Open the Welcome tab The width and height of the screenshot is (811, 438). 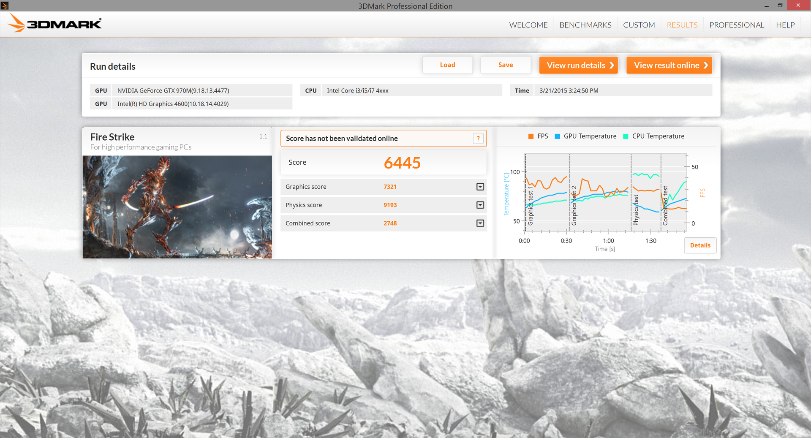click(x=528, y=25)
